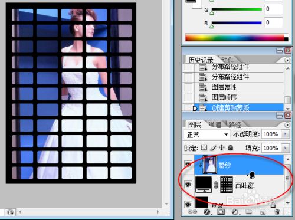Select the 百叶窗 layer name
Image resolution: width=295 pixels, height=220 pixels.
245,185
